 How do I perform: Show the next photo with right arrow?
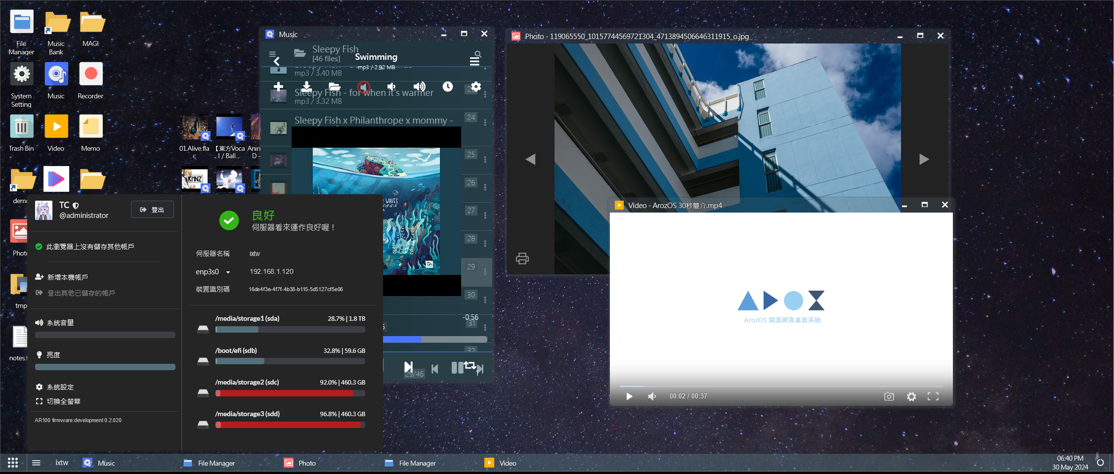tap(923, 159)
